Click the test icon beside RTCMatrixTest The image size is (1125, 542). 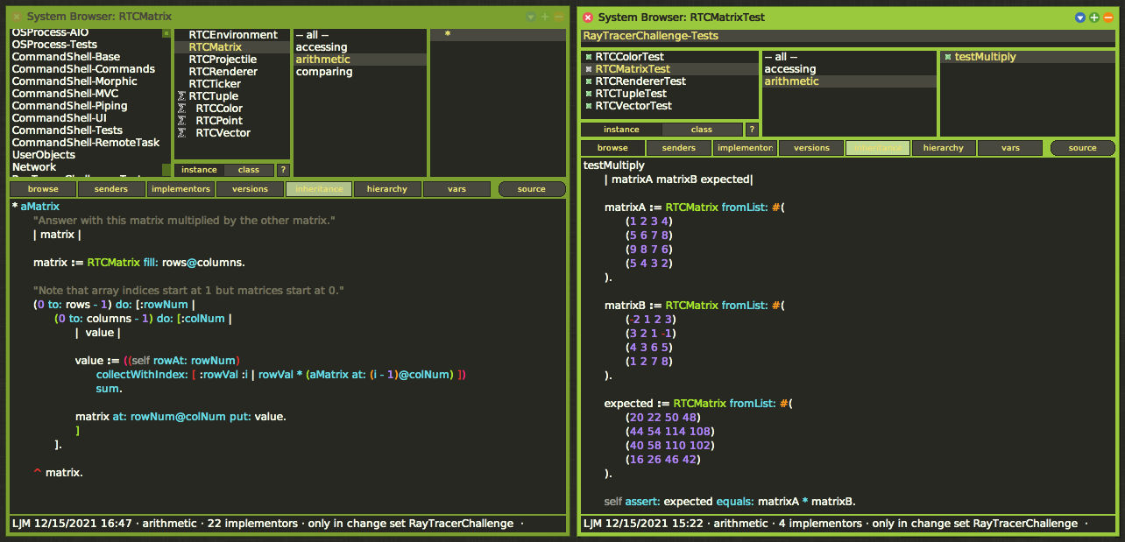(x=589, y=69)
